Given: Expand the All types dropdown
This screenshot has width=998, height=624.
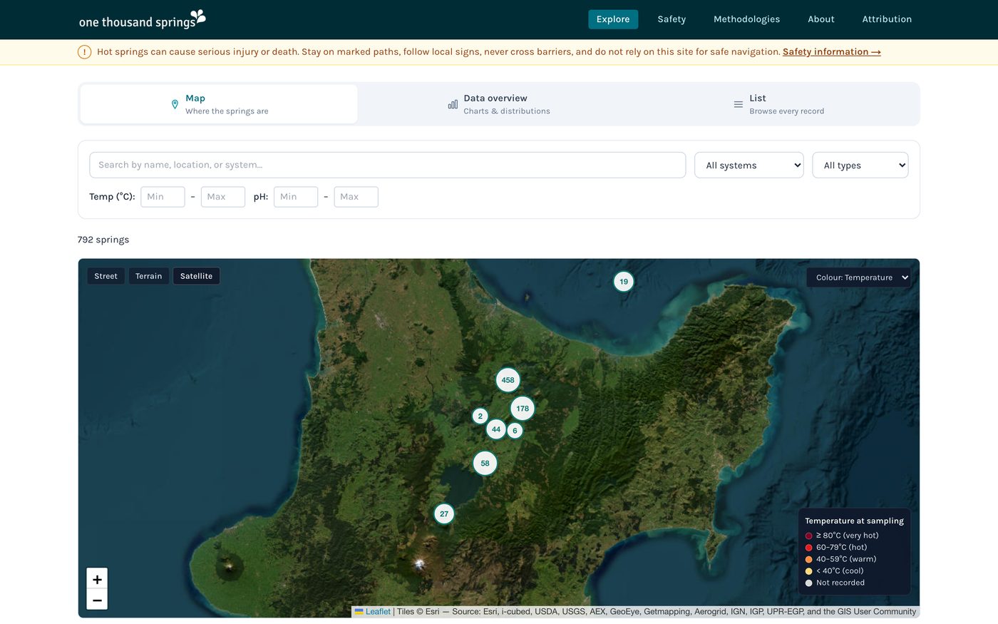Looking at the screenshot, I should tap(860, 165).
